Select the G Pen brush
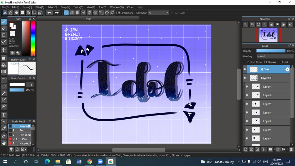 (19, 139)
